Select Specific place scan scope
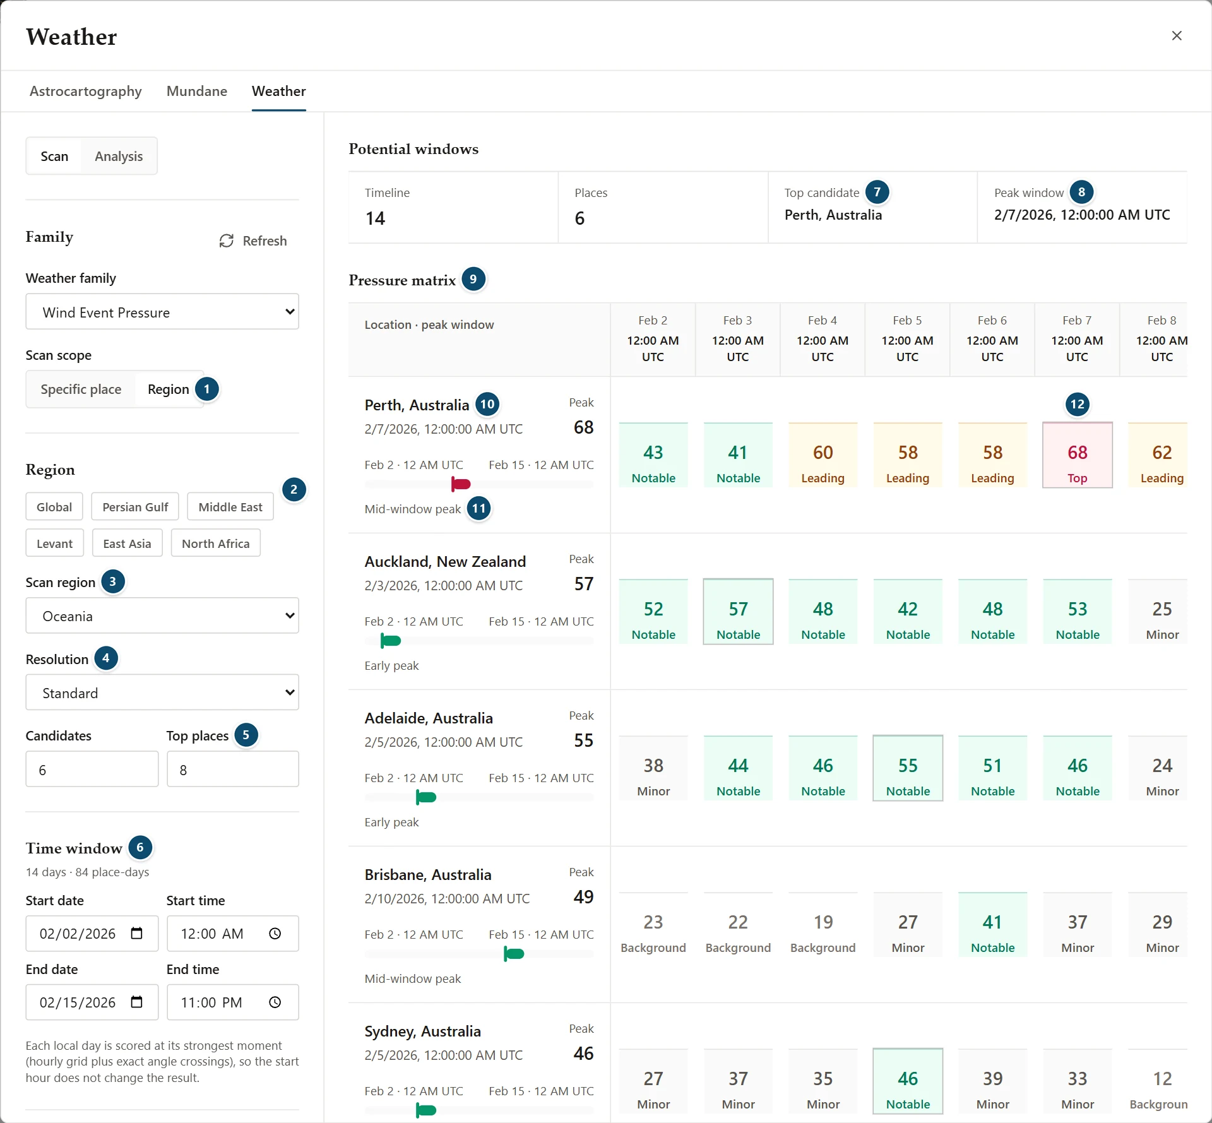 (81, 389)
